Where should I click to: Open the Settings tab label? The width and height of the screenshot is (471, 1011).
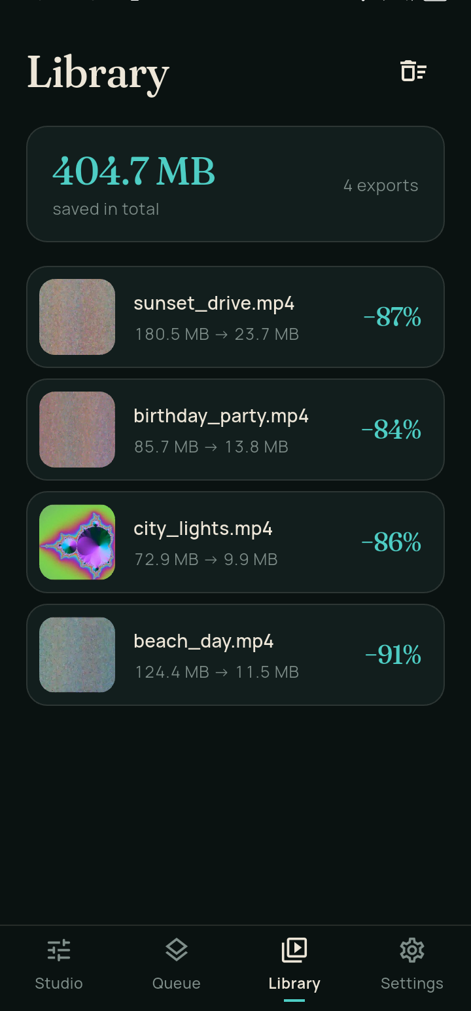pyautogui.click(x=412, y=983)
